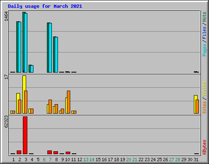Click the orange Sites legend label

[205, 107]
